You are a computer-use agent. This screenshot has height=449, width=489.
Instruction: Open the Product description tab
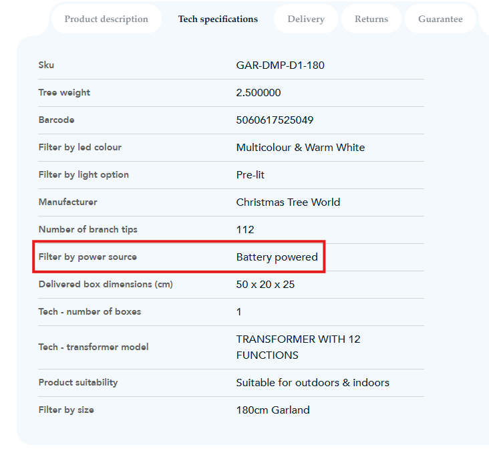(x=106, y=19)
